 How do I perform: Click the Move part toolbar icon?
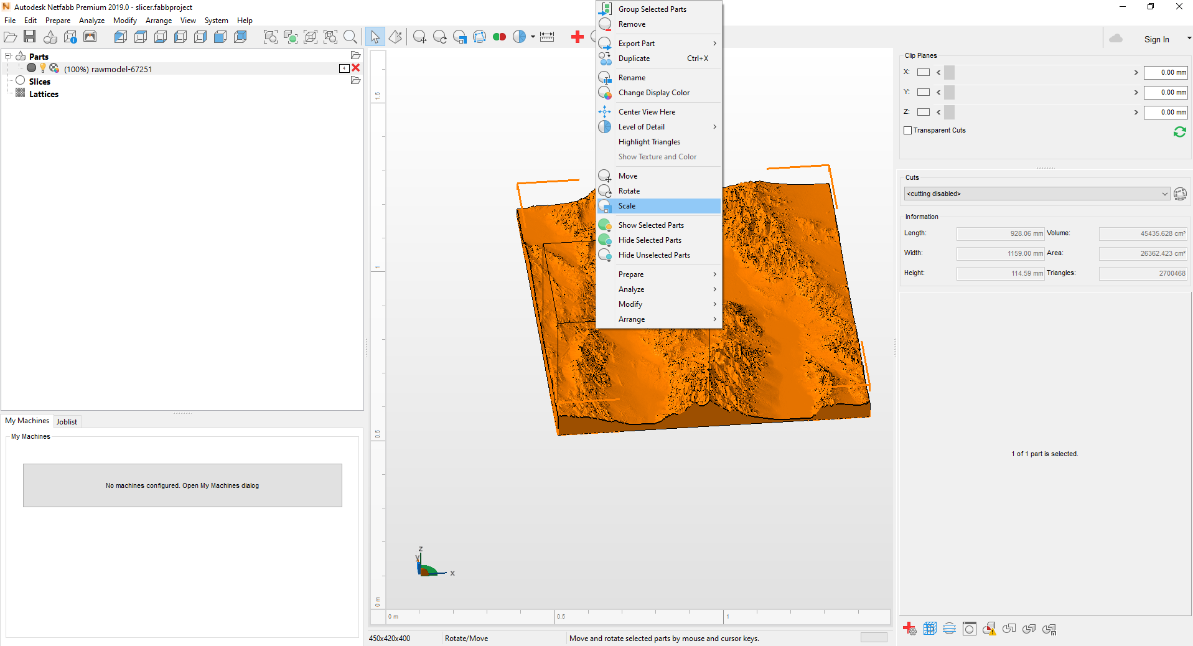[x=420, y=37]
